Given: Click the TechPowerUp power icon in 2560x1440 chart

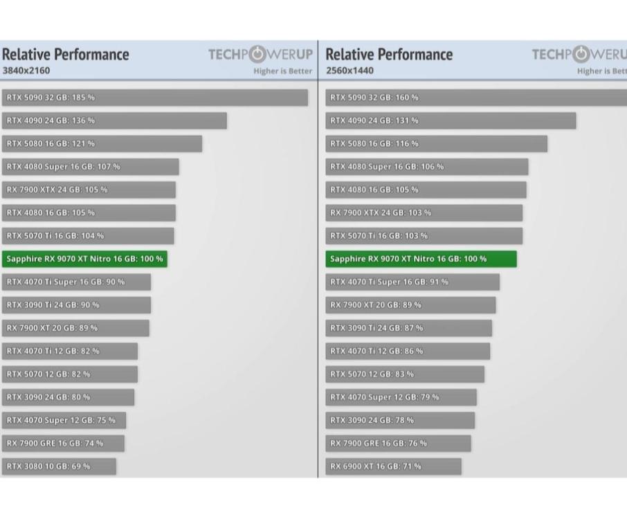Looking at the screenshot, I should tap(581, 55).
